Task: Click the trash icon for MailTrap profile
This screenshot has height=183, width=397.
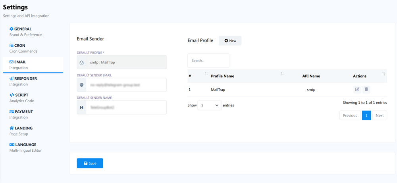Action: tap(366, 90)
